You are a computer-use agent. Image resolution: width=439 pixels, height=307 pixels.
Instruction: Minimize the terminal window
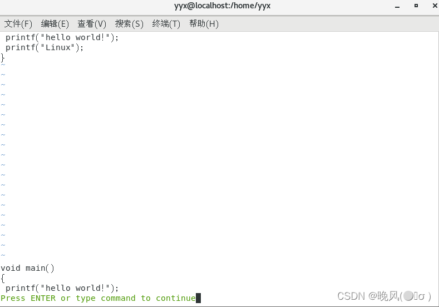(x=397, y=6)
